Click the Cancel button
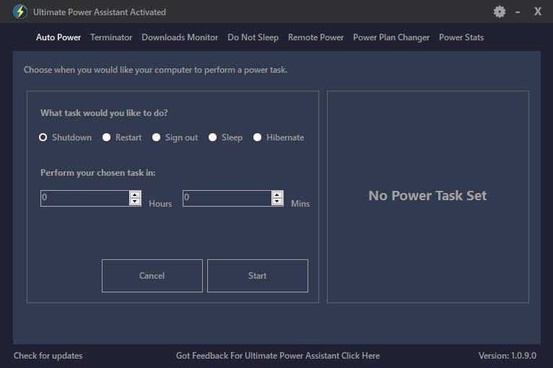This screenshot has width=553, height=368. (x=152, y=276)
